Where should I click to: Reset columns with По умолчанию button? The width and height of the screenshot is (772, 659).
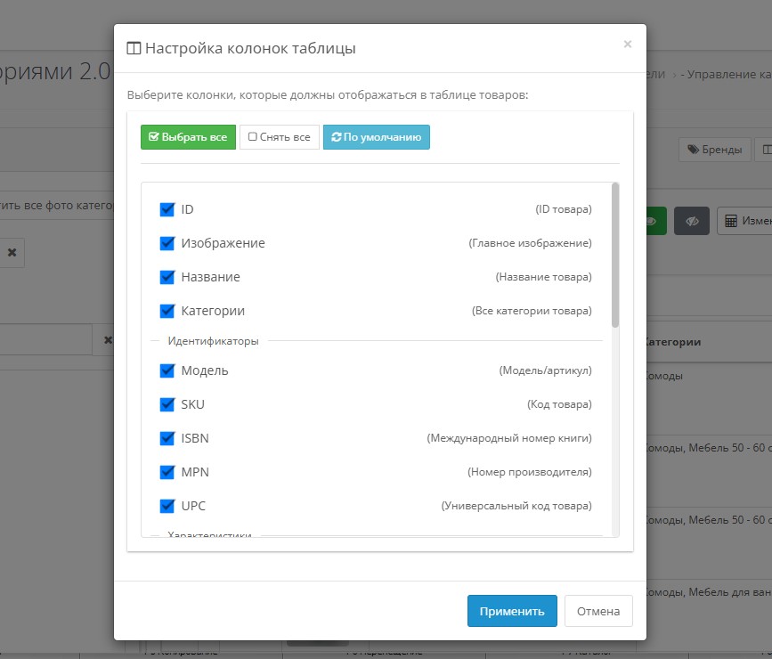(376, 137)
